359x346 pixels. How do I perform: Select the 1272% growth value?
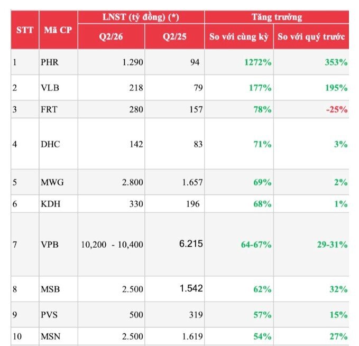(258, 62)
